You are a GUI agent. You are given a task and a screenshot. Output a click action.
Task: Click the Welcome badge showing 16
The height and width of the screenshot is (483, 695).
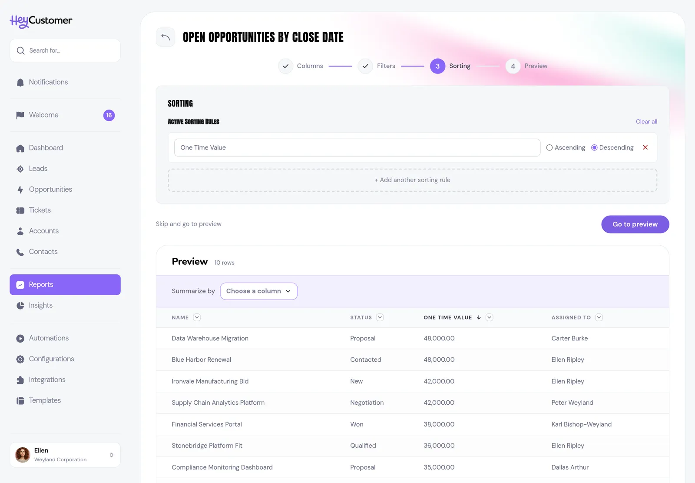(x=109, y=115)
